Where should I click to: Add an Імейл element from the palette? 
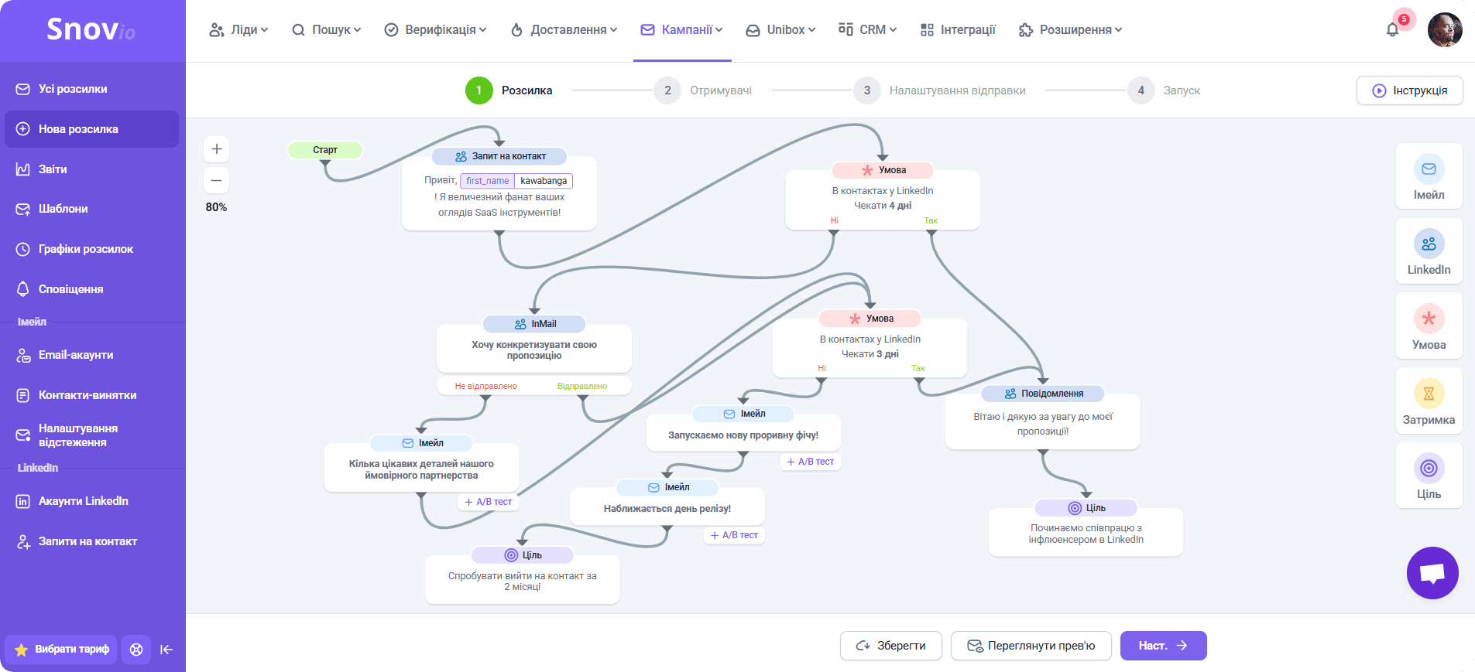(x=1429, y=176)
